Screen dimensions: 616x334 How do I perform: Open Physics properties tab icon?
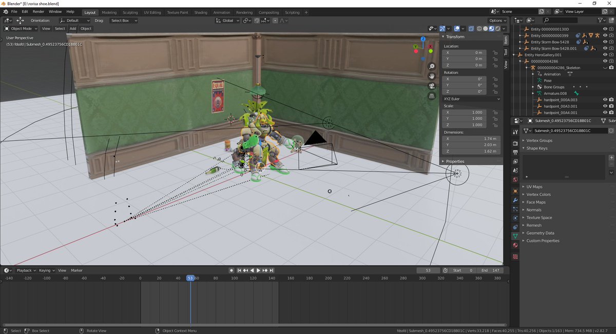[515, 218]
